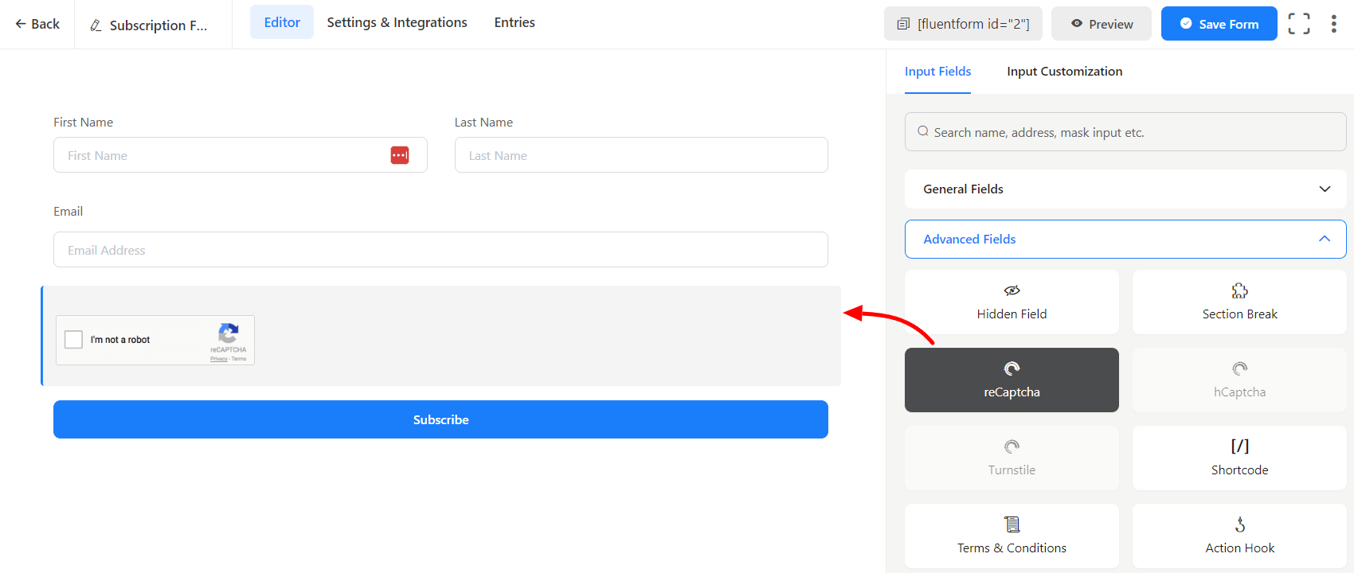Screen dimensions: 1354x573
Task: Select the reCaptcha field tile
Action: (1012, 380)
